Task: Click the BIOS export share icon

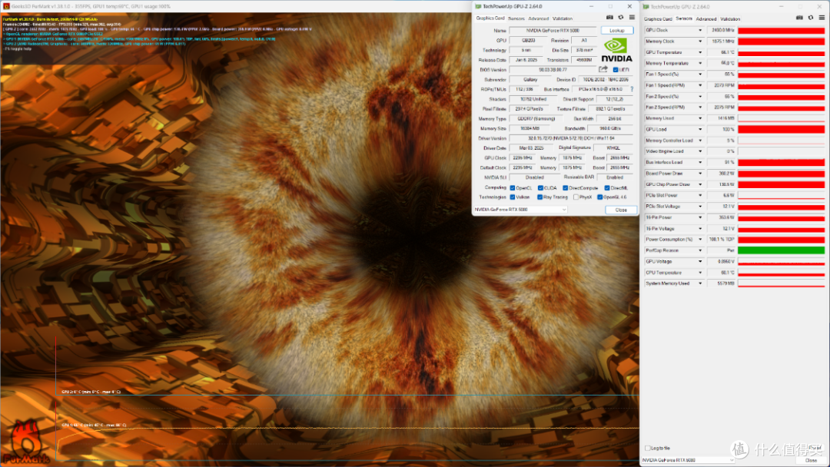Action: (603, 69)
